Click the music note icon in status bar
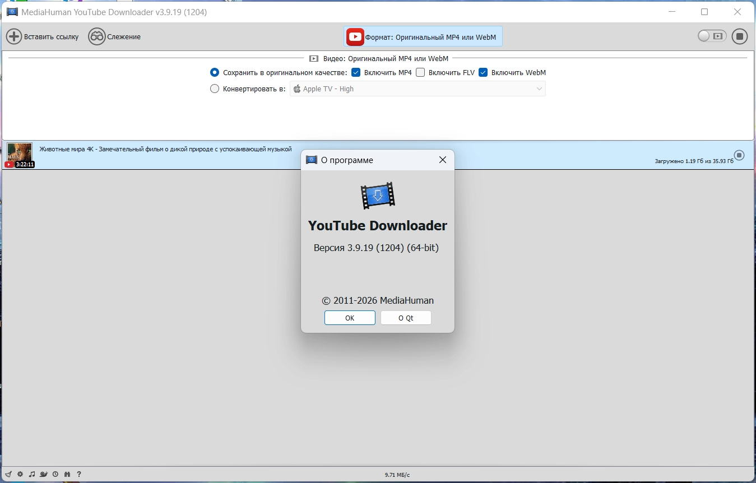 [32, 474]
